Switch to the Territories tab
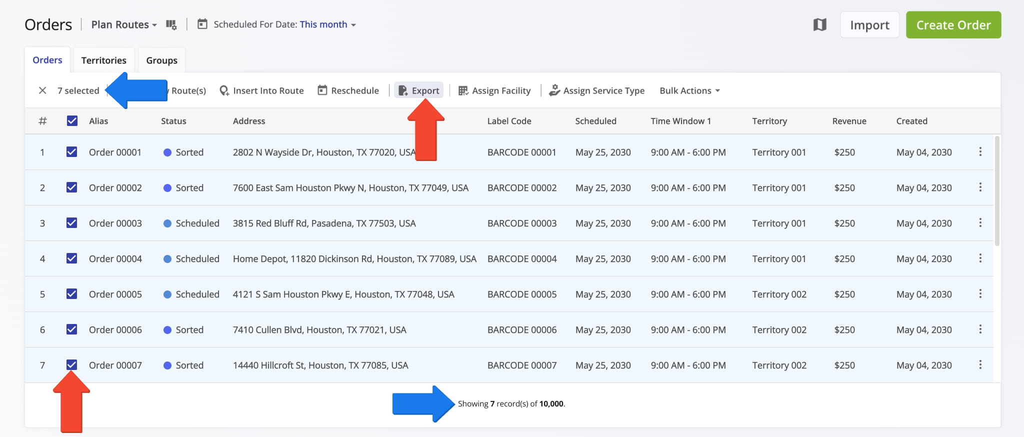The height and width of the screenshot is (437, 1024). (104, 60)
